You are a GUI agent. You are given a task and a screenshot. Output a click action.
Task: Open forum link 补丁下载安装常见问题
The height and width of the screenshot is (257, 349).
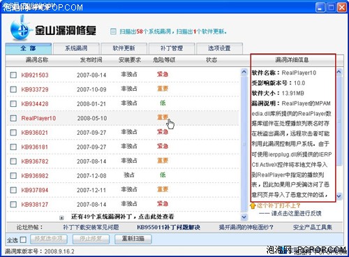[91, 227]
